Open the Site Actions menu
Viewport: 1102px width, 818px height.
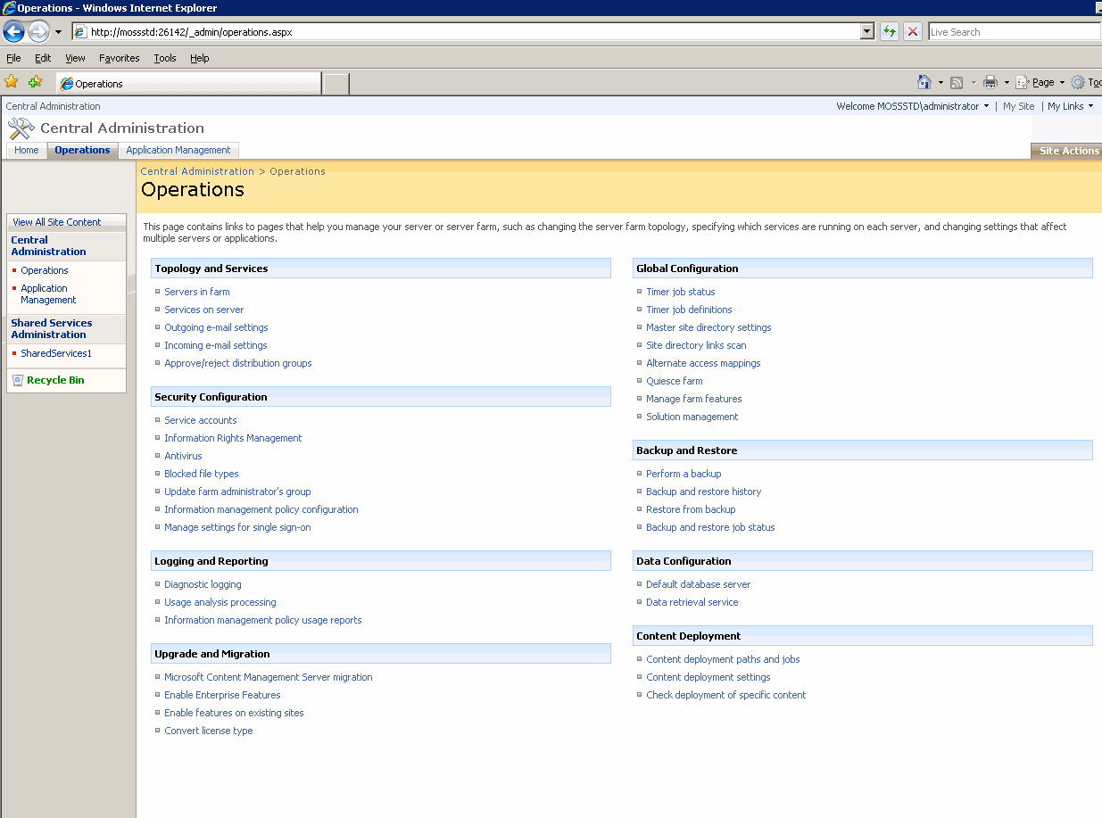[1068, 151]
